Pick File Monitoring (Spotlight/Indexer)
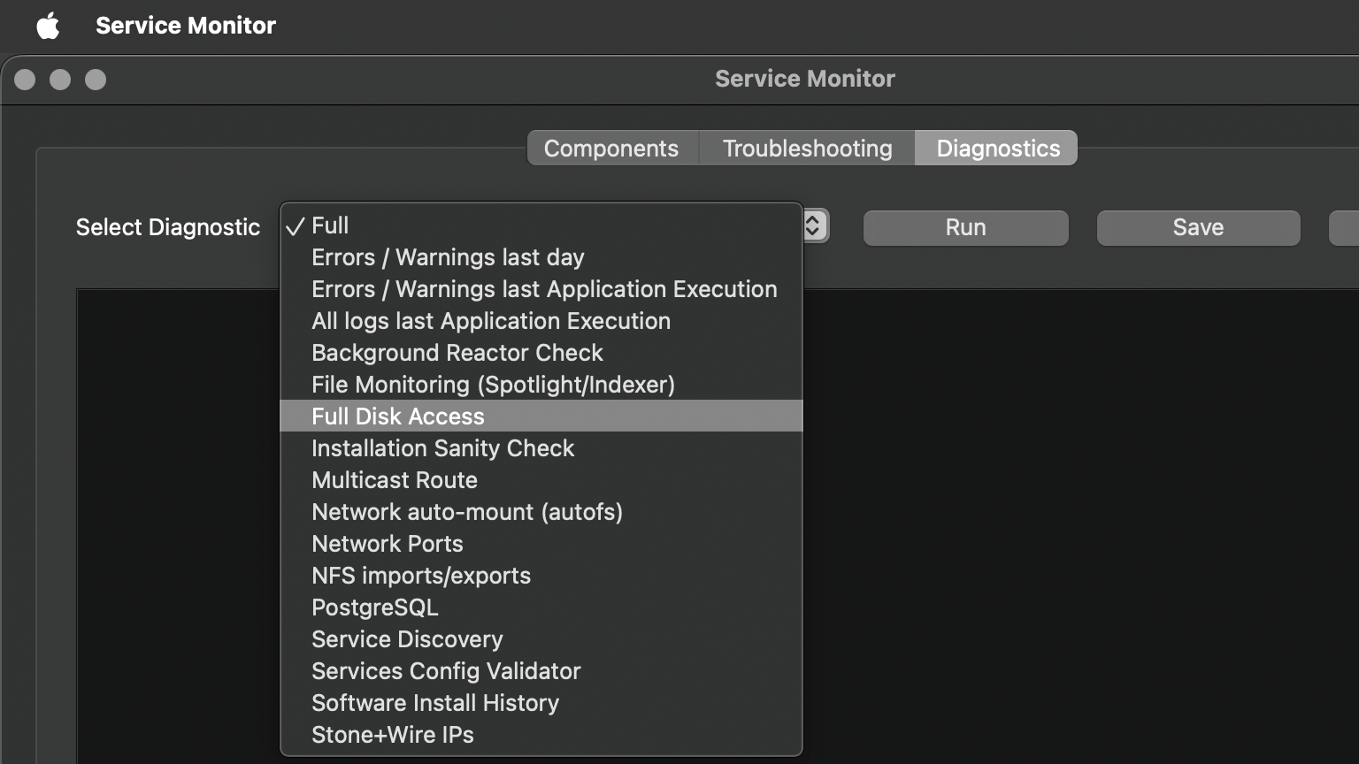The width and height of the screenshot is (1359, 764). point(493,385)
